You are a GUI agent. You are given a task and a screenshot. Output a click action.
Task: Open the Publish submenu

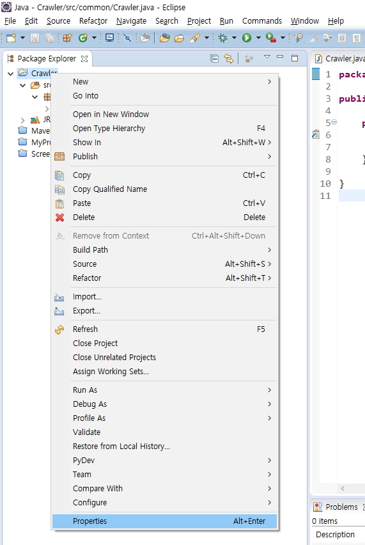point(165,157)
